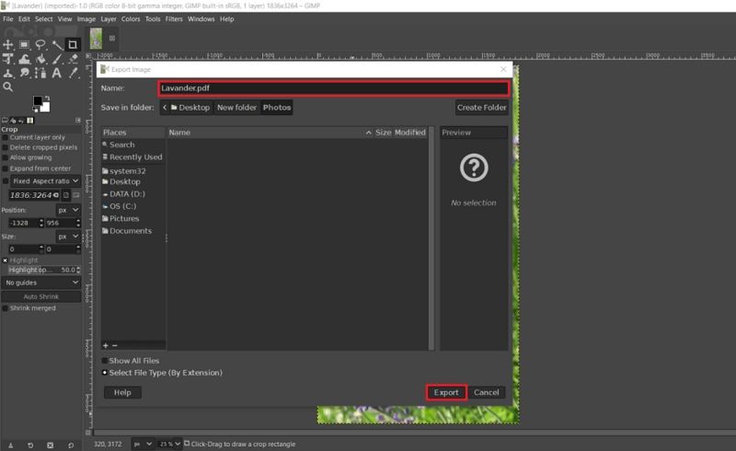Delete tool preset icon at panel bottom
Image resolution: width=736 pixels, height=451 pixels.
[51, 445]
